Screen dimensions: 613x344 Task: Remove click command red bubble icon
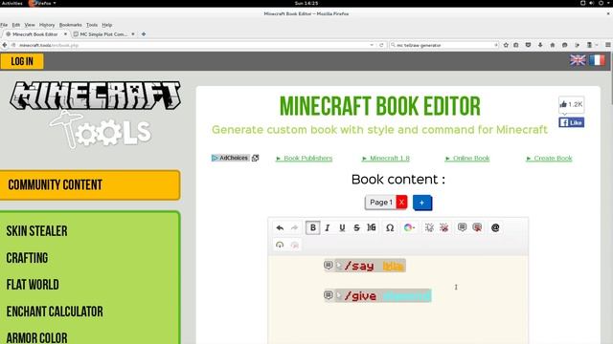coord(477,227)
